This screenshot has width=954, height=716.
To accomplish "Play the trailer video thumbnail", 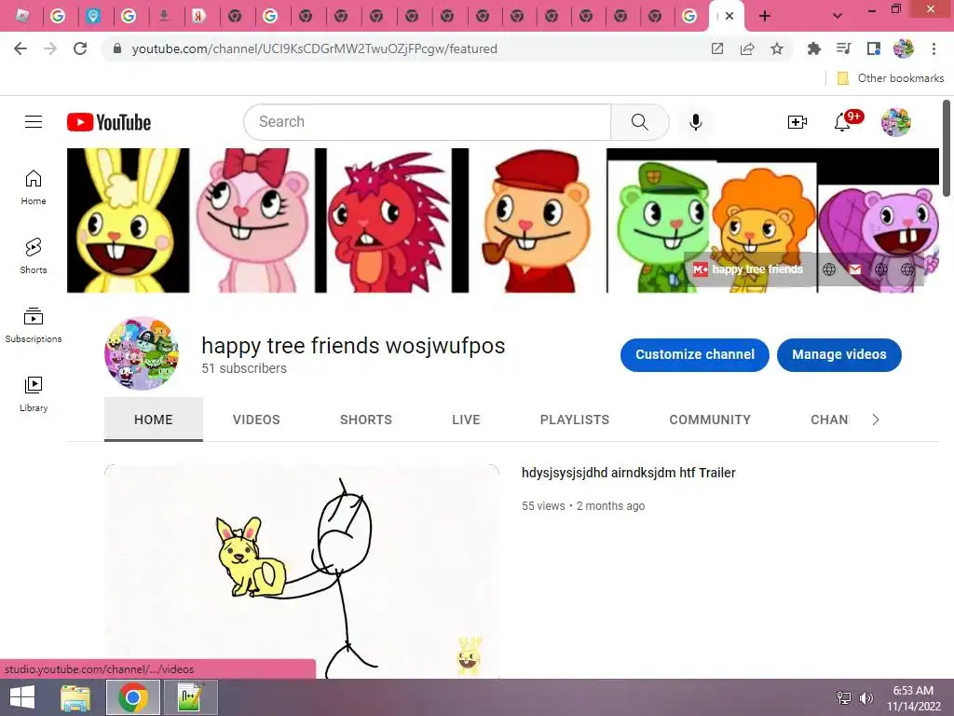I will (302, 571).
